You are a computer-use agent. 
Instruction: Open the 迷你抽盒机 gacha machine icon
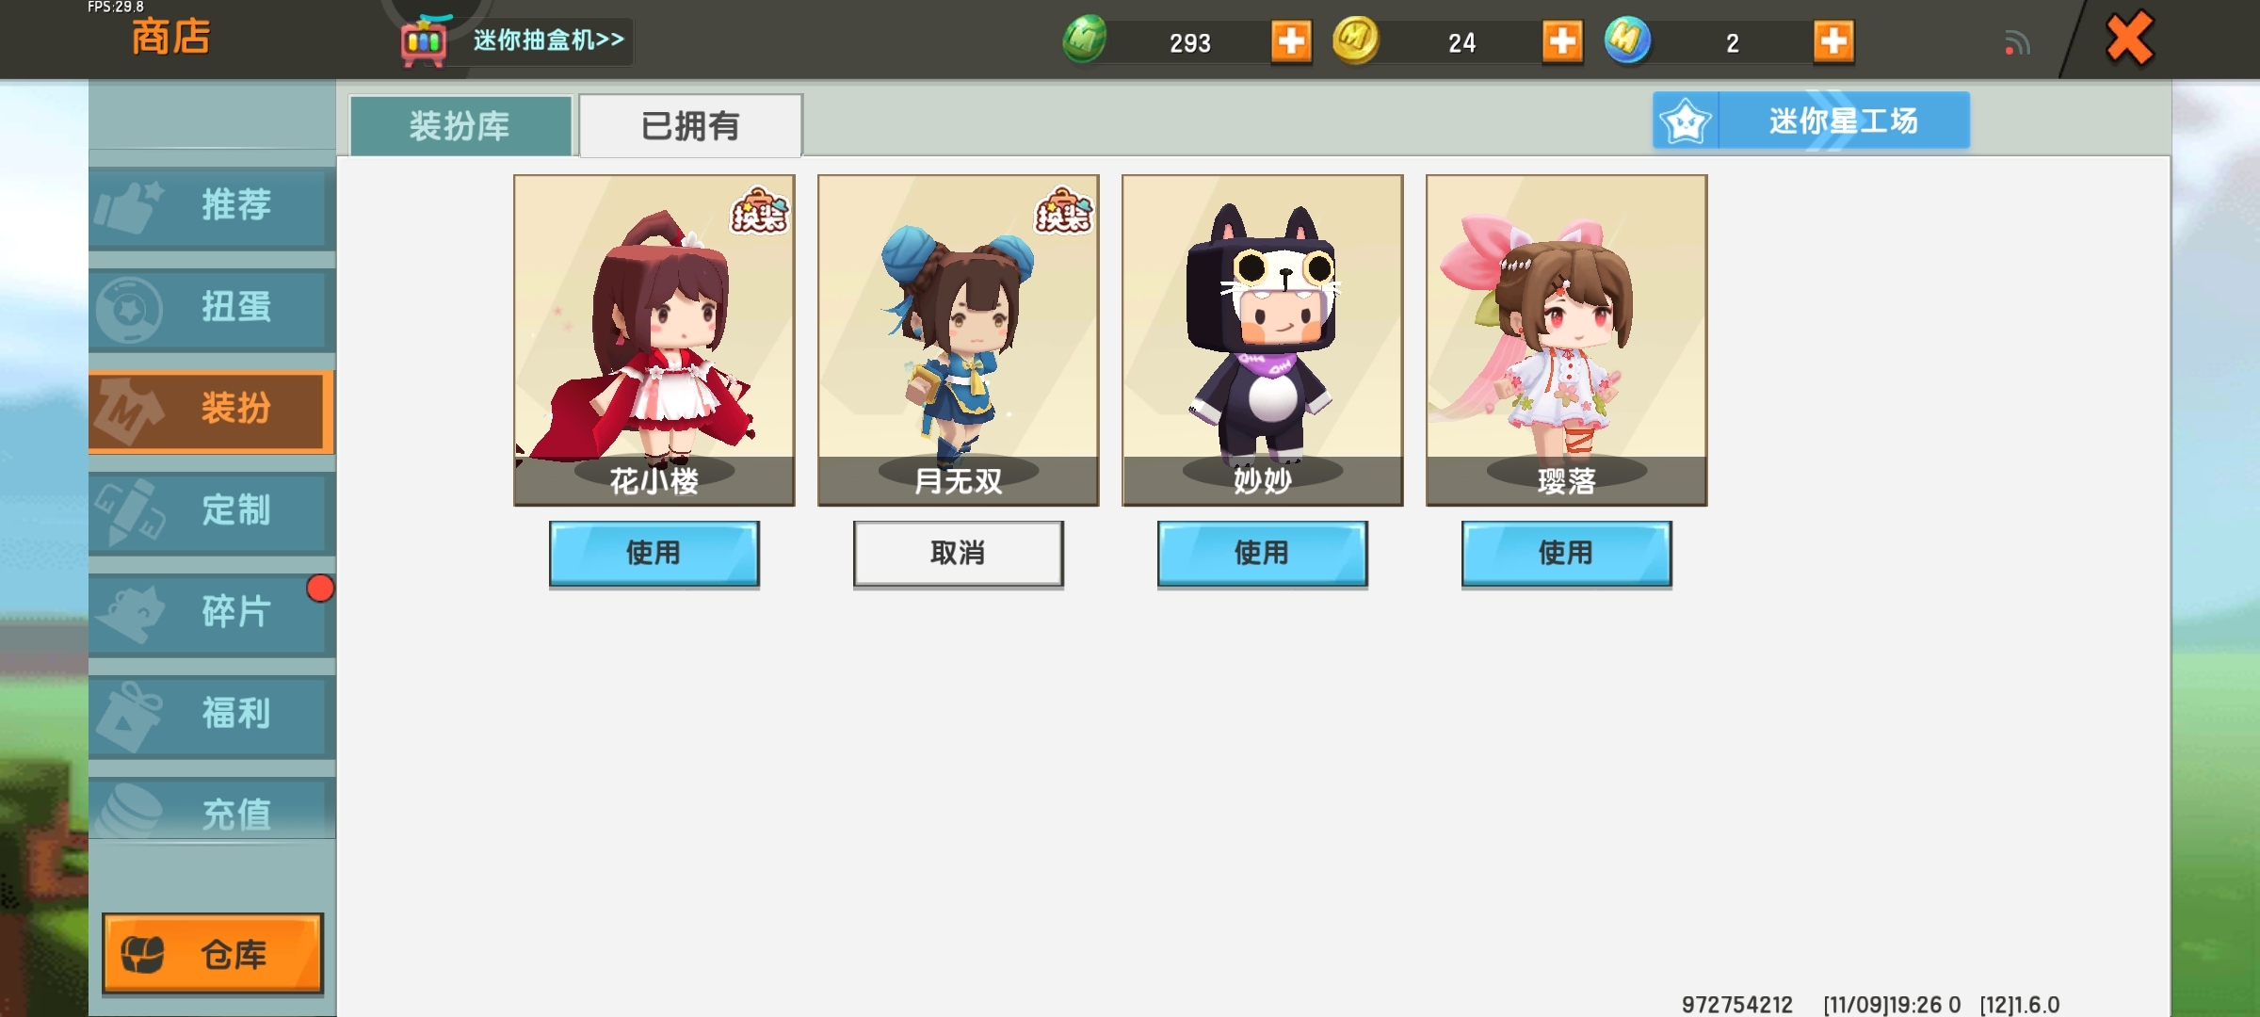(424, 40)
